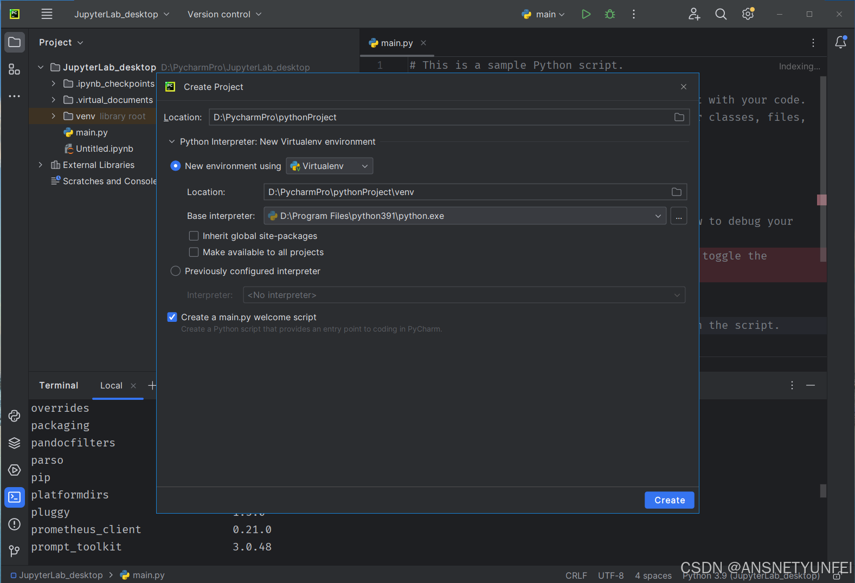This screenshot has width=855, height=583.
Task: Select the Local terminal tab
Action: tap(111, 385)
